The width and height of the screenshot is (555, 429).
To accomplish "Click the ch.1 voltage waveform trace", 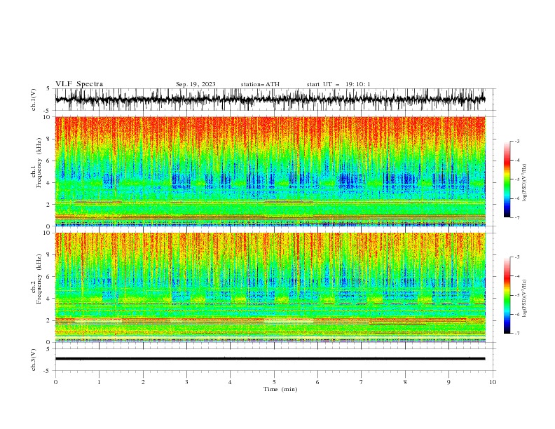I will (270, 100).
